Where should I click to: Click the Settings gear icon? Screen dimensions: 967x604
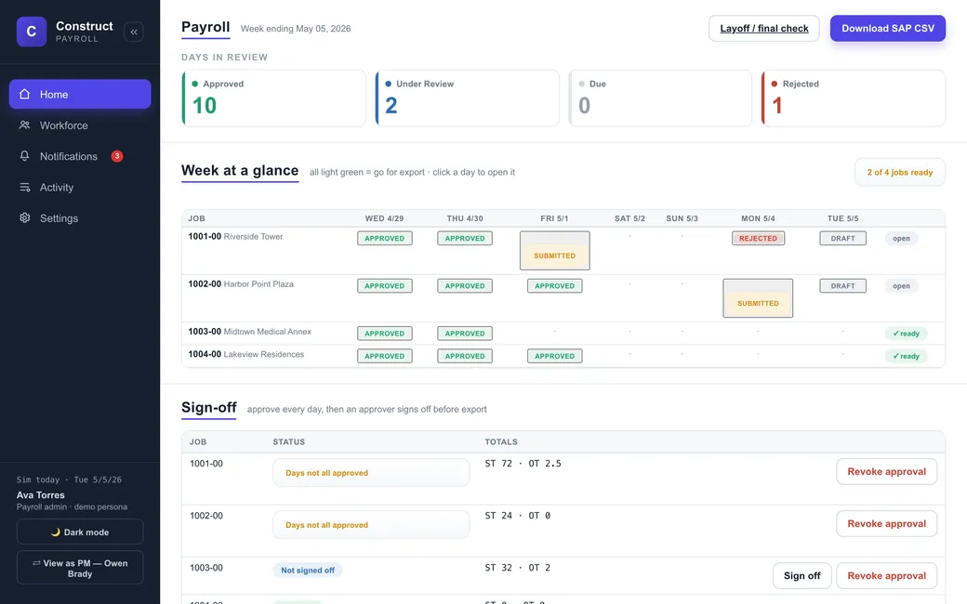pos(25,218)
